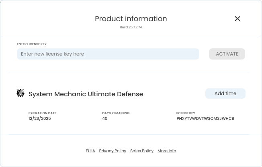
Task: Focus the license key input field
Action: point(108,54)
